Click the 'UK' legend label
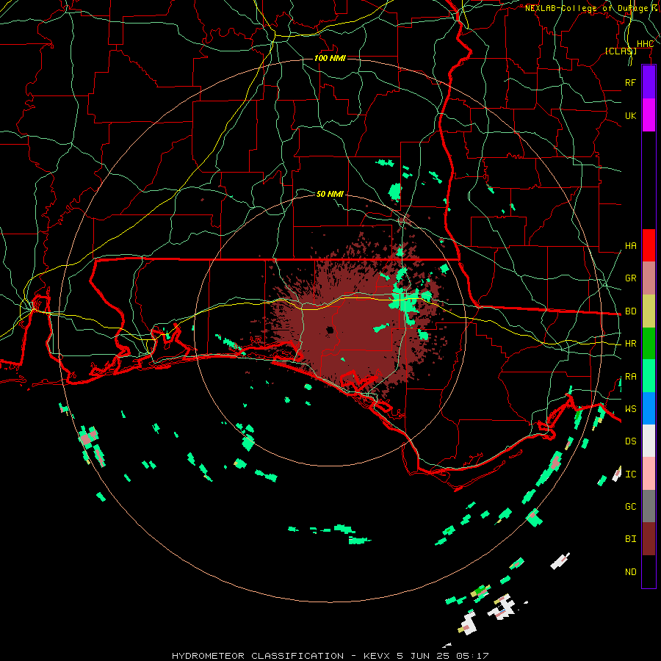 (630, 116)
